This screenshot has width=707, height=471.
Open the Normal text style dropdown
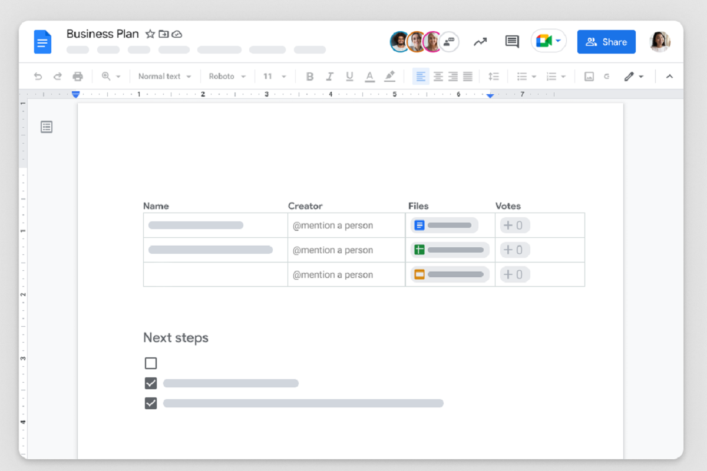pyautogui.click(x=165, y=77)
